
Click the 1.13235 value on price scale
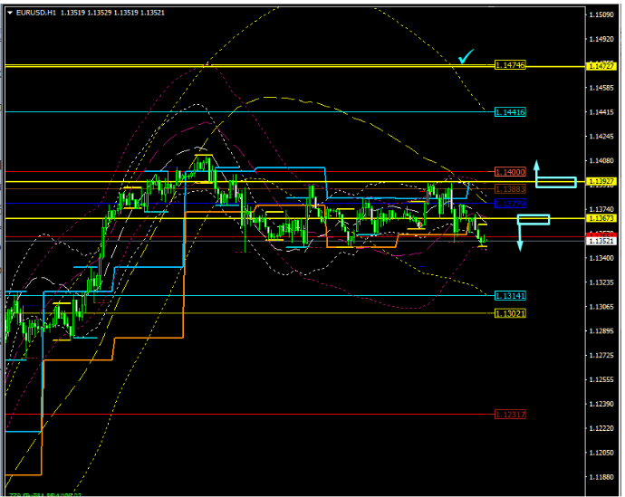601,282
